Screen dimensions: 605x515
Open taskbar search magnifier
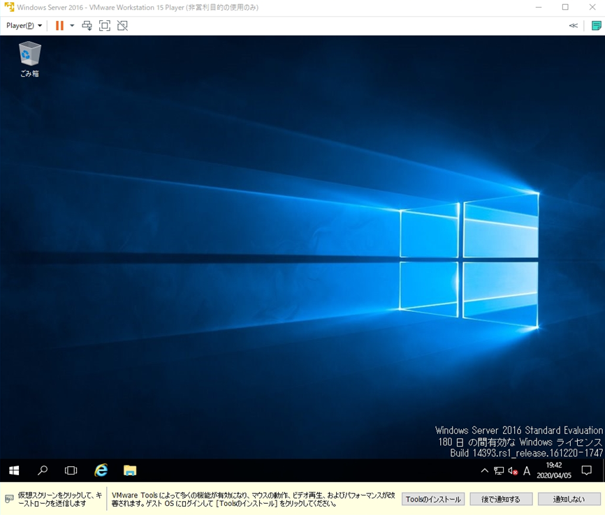[43, 470]
